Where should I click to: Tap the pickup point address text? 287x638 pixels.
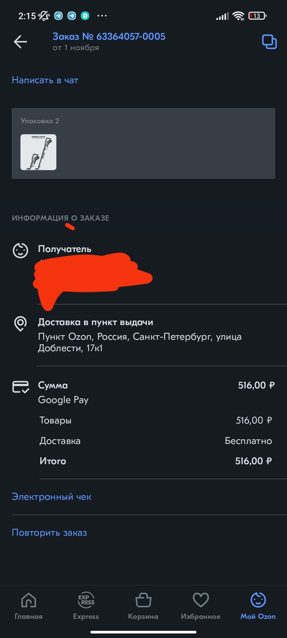tap(140, 342)
